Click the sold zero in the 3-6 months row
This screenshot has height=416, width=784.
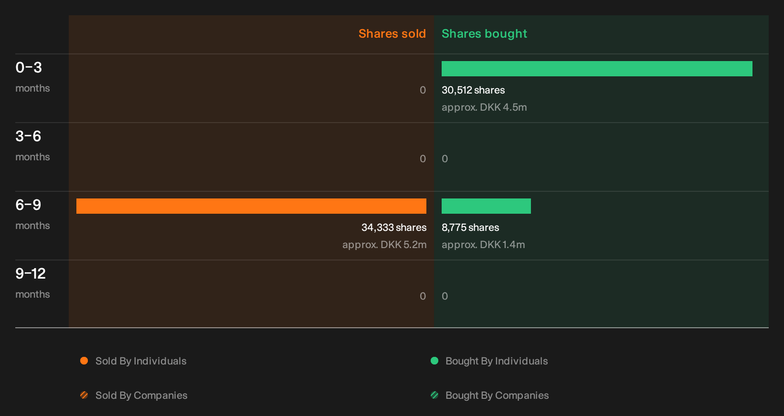pos(423,159)
